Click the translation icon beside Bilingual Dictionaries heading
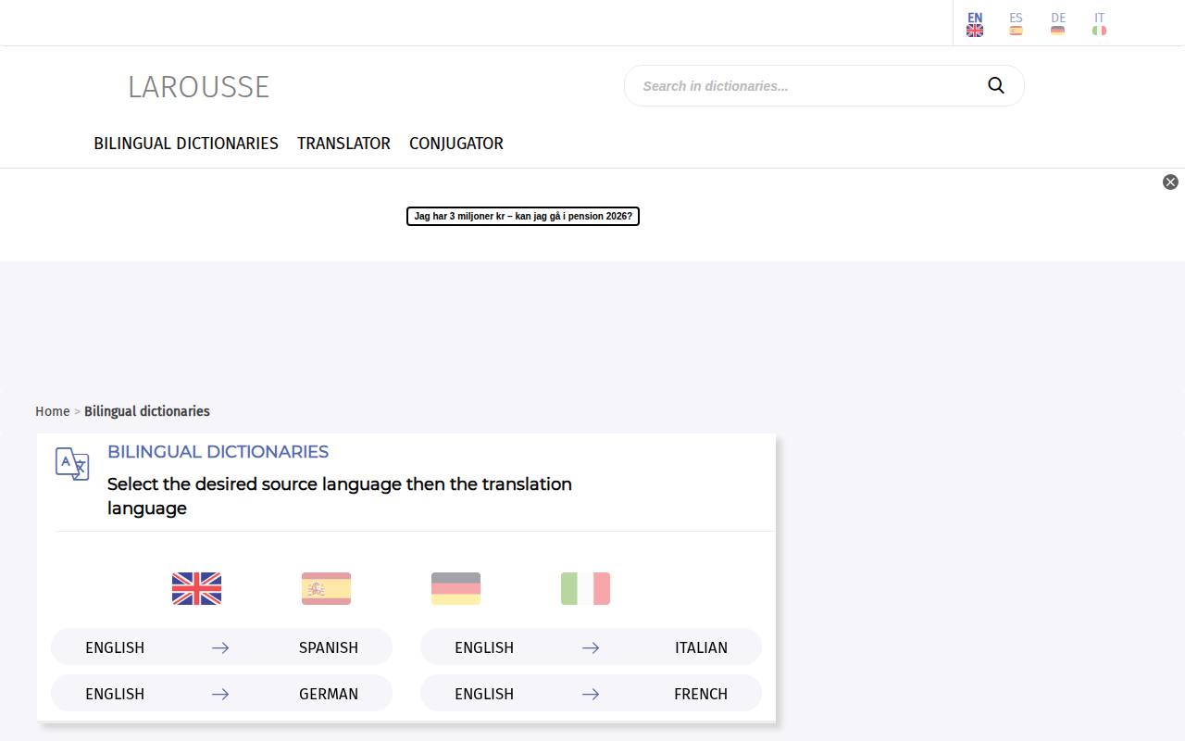Screen dimensions: 1185x741 [72, 464]
